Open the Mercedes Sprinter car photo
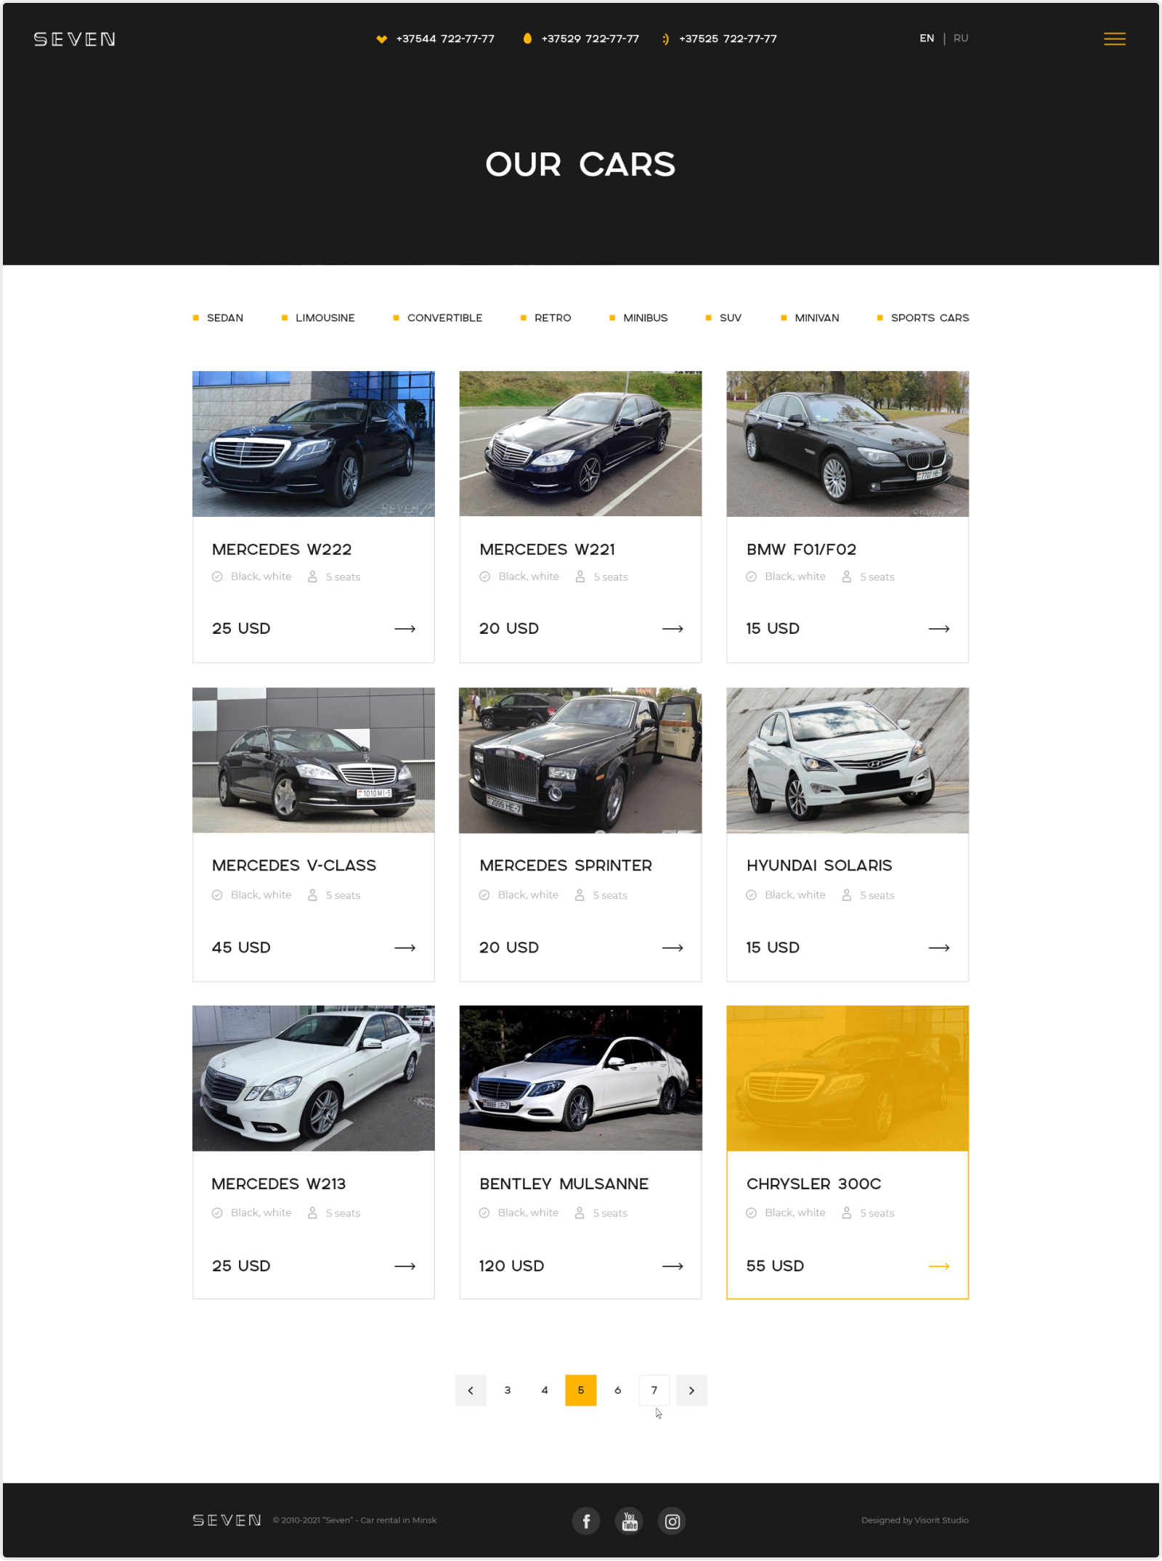The width and height of the screenshot is (1162, 1561). (581, 760)
